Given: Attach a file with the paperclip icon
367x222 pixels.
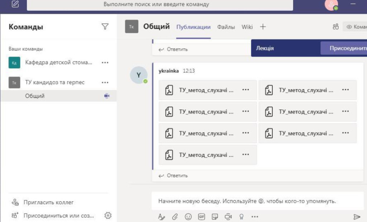Looking at the screenshot, I should pos(175,217).
